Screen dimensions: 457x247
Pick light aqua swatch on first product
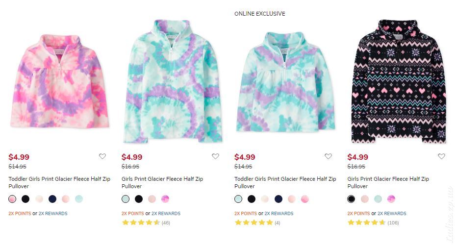point(79,199)
